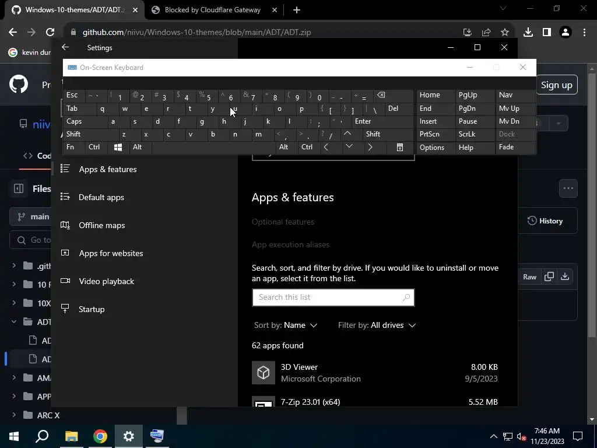
Task: Switch to Windows-10-themes GitHub tab
Action: pos(74,10)
